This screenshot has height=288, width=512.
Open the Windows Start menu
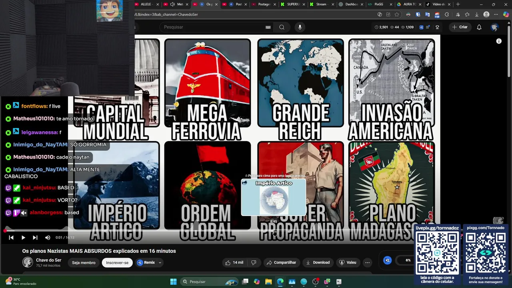[173, 282]
